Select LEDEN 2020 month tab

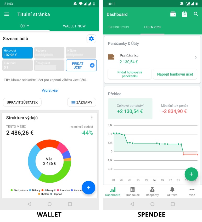[x=152, y=27]
